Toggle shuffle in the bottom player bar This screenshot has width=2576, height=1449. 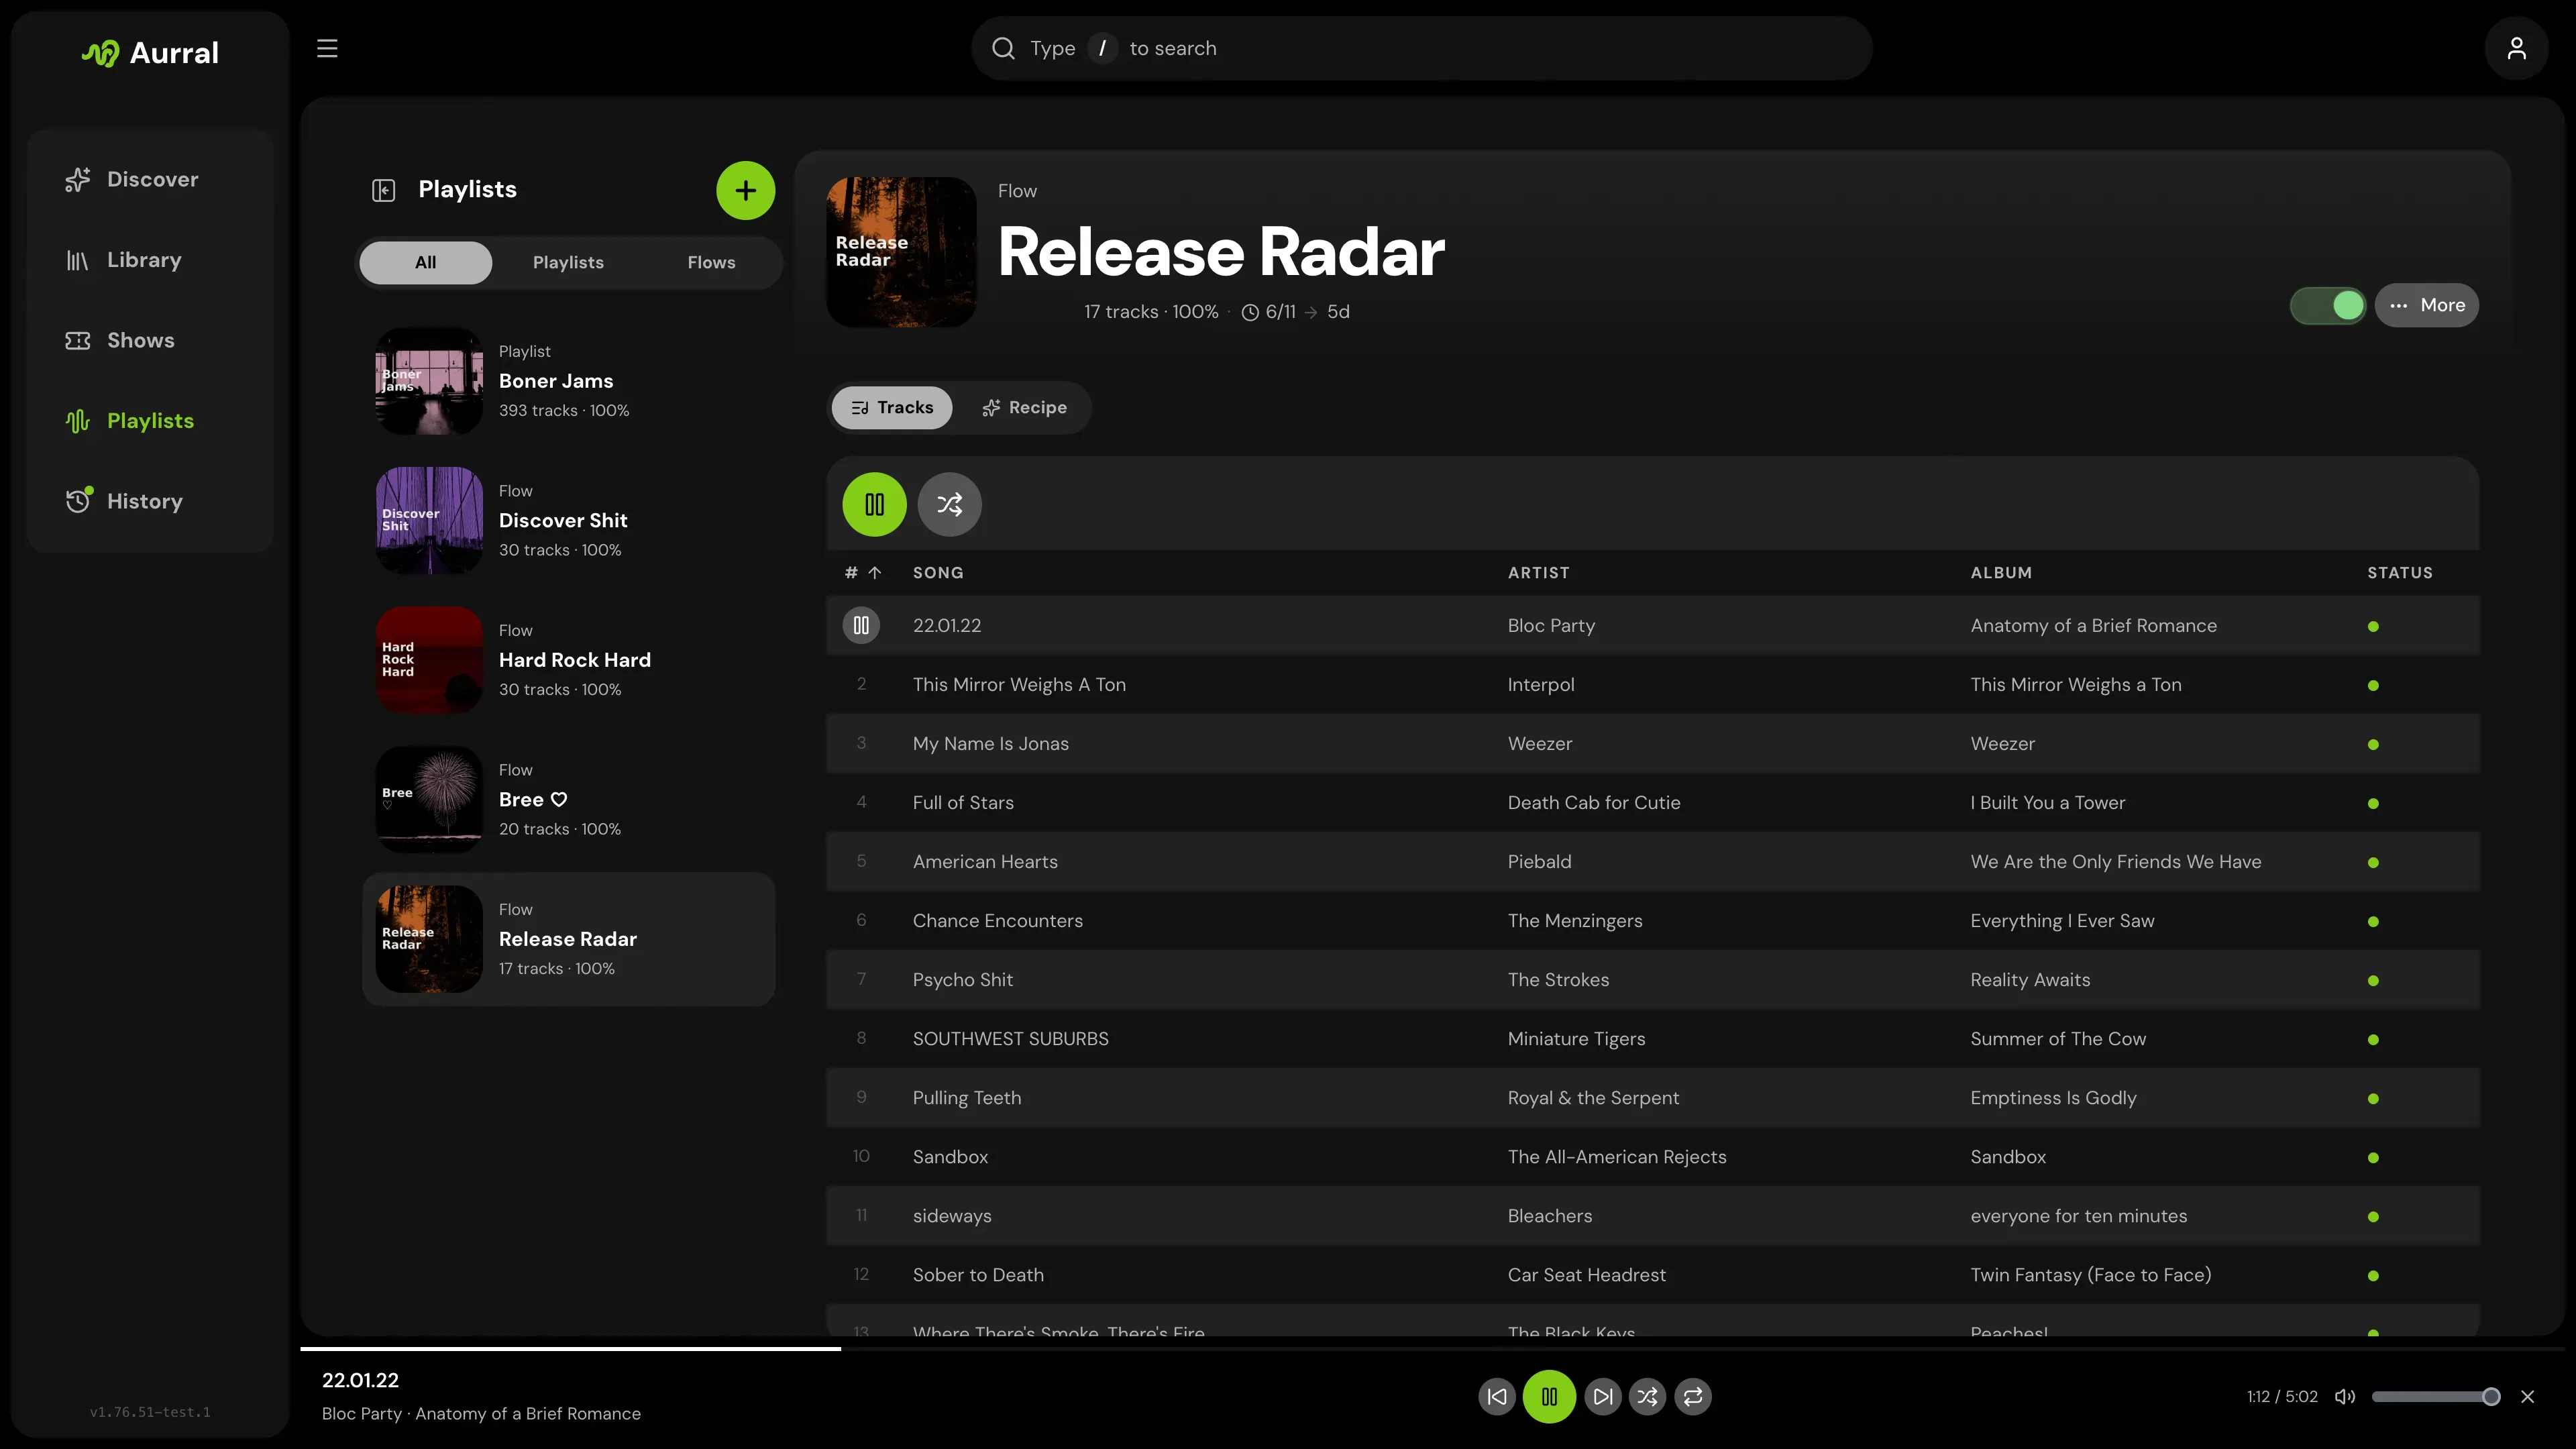(1647, 1396)
